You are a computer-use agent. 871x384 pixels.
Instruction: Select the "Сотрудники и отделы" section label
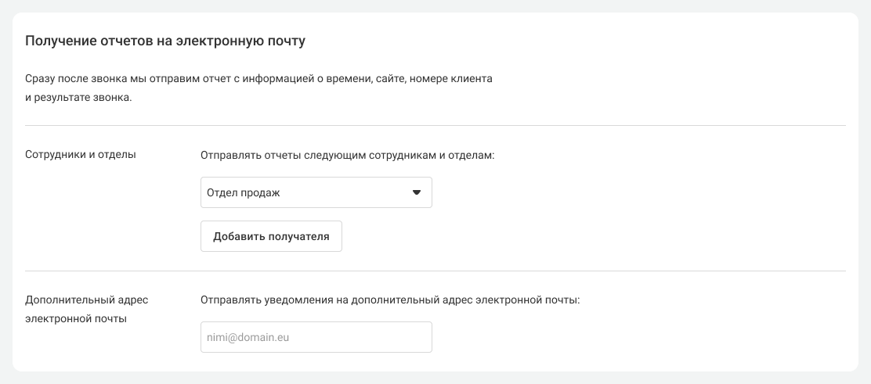pos(81,154)
